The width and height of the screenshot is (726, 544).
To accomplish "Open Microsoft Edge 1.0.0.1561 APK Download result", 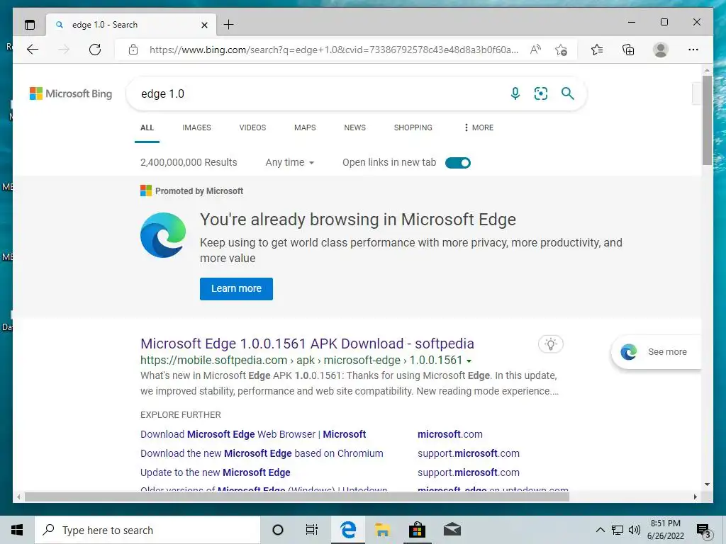I will [307, 344].
